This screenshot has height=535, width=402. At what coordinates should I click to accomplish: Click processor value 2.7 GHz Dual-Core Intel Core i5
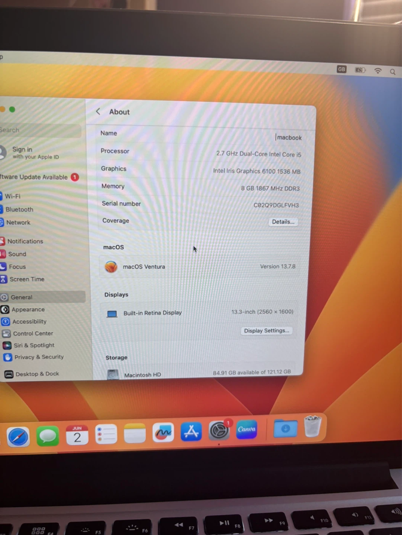[258, 154]
